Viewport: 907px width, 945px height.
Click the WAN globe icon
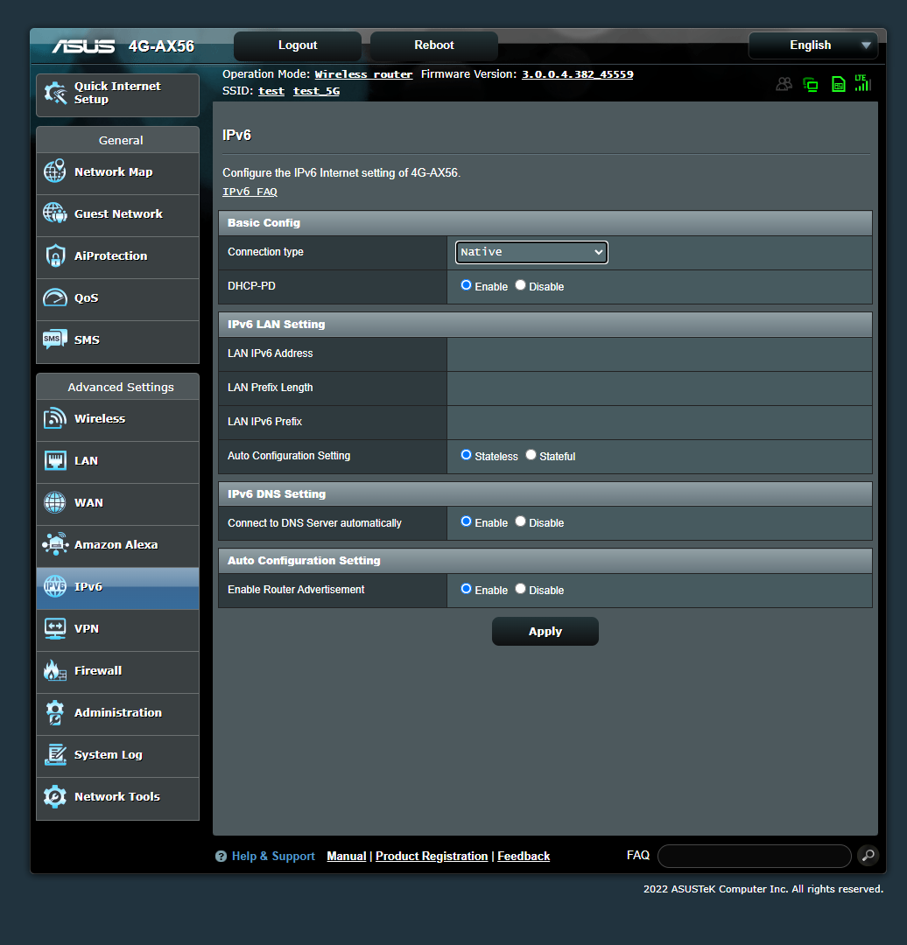tap(55, 502)
